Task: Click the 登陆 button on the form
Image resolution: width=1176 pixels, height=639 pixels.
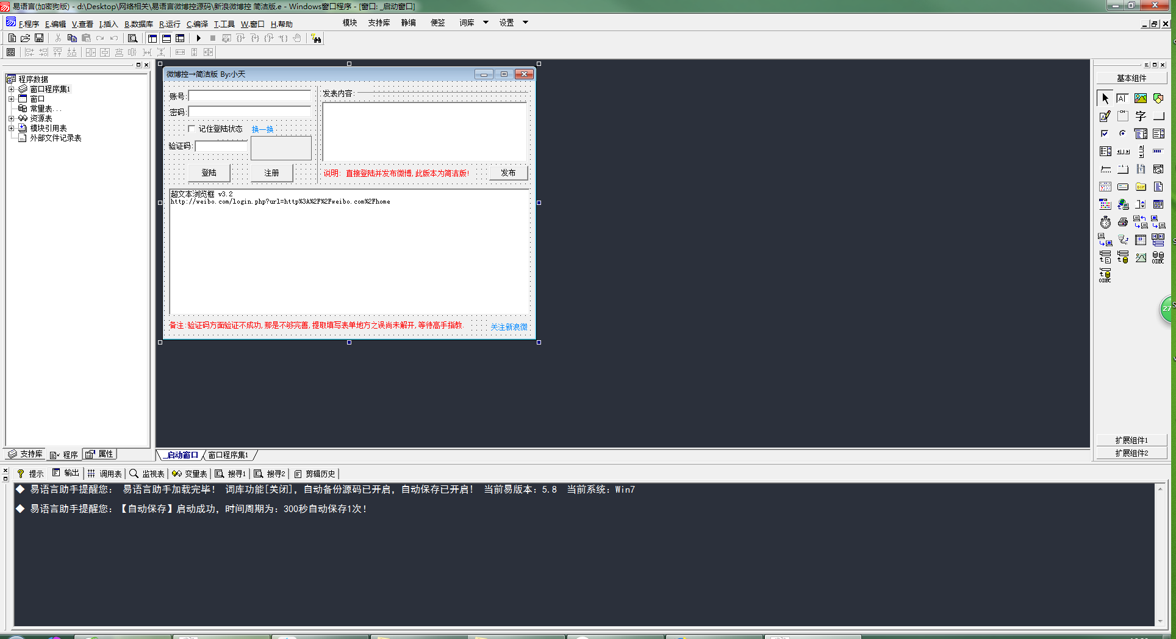Action: coord(209,173)
